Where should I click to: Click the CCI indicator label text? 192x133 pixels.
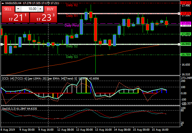point(38,78)
